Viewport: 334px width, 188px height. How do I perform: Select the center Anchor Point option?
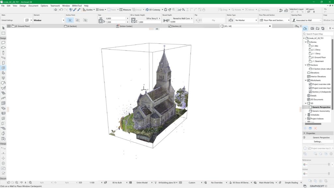tap(77, 20)
